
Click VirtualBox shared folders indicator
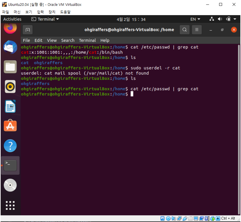(x=190, y=218)
